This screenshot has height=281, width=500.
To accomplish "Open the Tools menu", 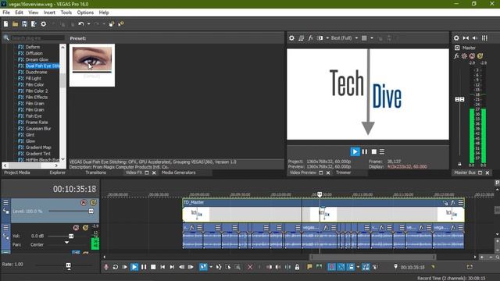I will click(x=66, y=12).
